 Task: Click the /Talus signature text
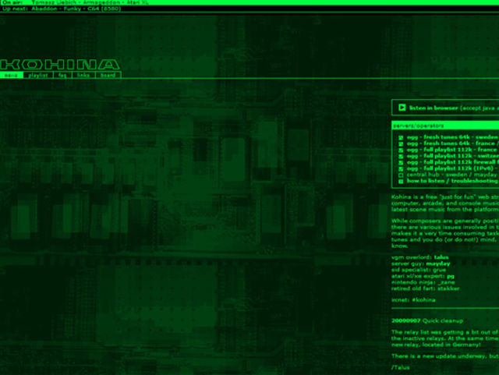tap(400, 368)
